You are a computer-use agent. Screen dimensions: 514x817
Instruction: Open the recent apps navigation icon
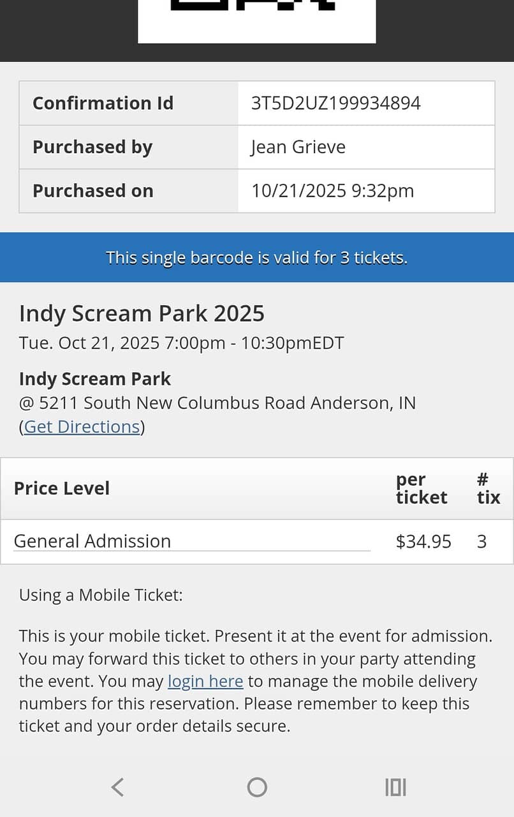point(395,787)
